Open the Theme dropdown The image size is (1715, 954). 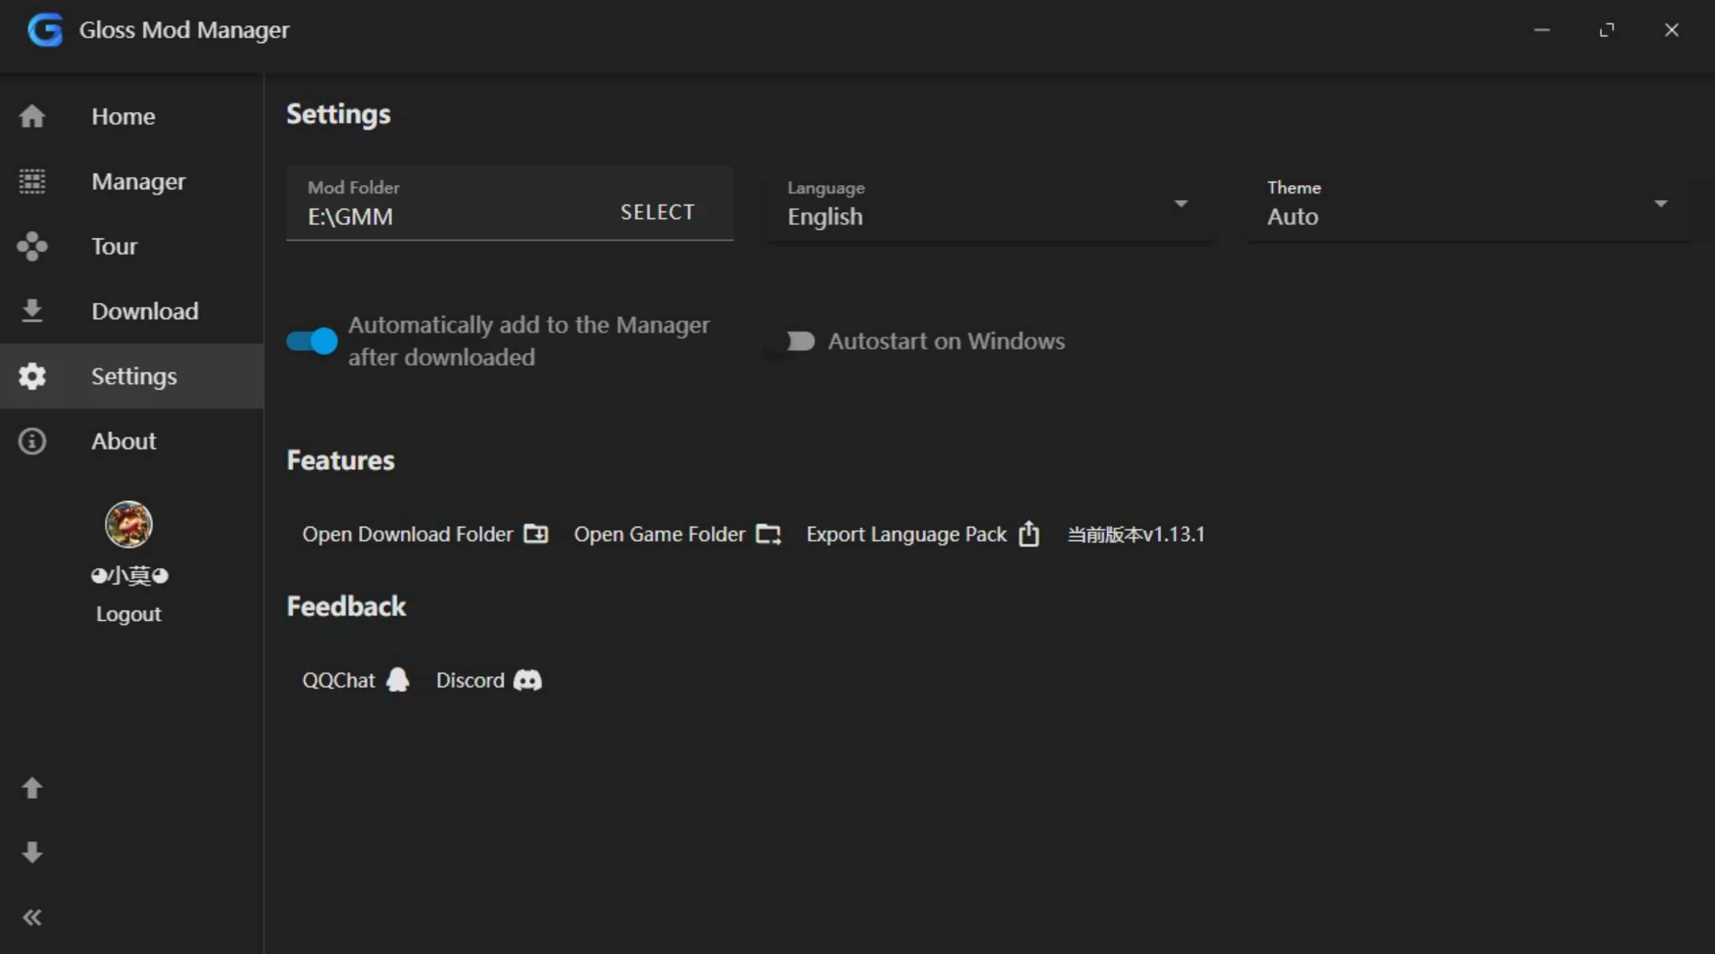[x=1660, y=204]
